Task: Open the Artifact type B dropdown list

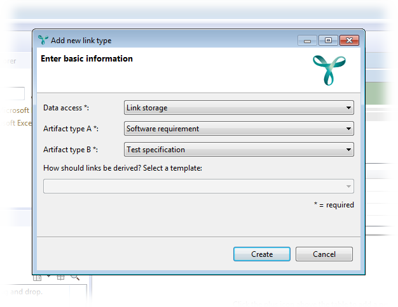Action: (239, 150)
